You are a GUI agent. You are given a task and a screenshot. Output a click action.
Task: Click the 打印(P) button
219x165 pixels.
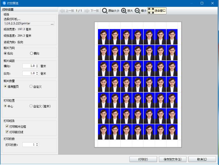(x=143, y=159)
